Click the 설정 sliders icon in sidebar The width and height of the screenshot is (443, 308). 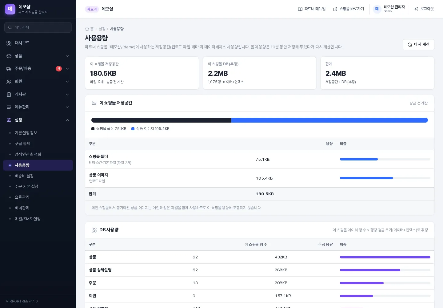[x=9, y=120]
